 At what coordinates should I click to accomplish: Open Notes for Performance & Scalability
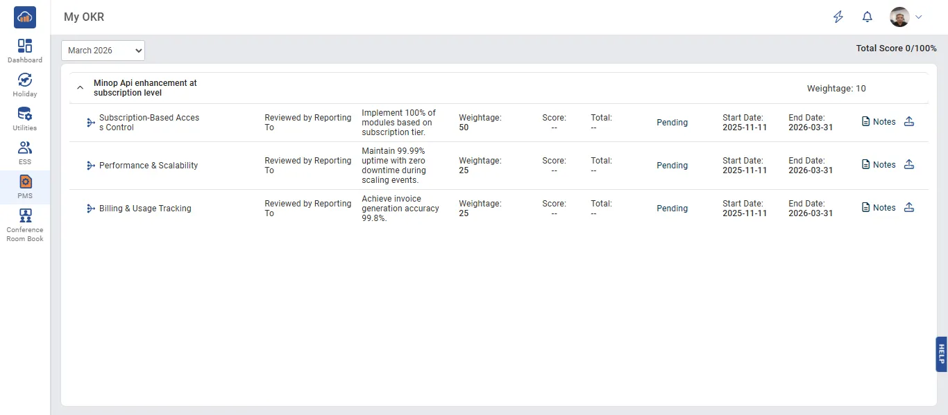[x=865, y=165]
